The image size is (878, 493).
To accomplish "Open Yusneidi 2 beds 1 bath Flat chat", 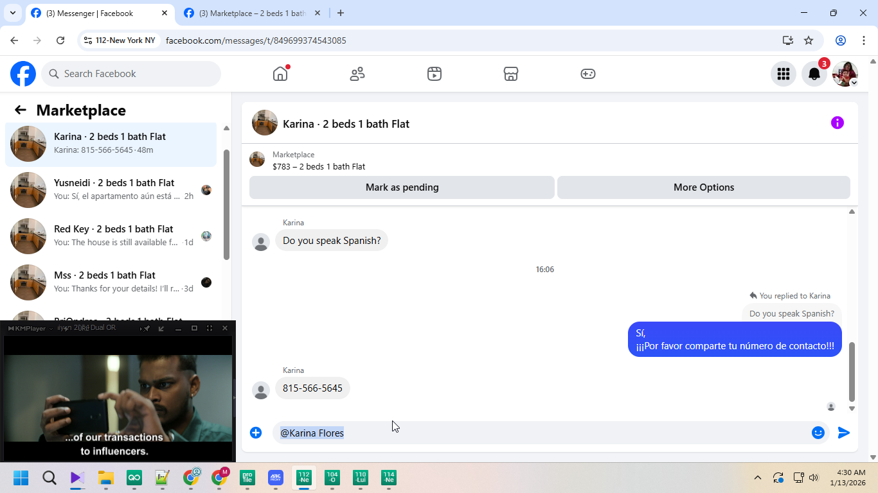I will (x=111, y=189).
